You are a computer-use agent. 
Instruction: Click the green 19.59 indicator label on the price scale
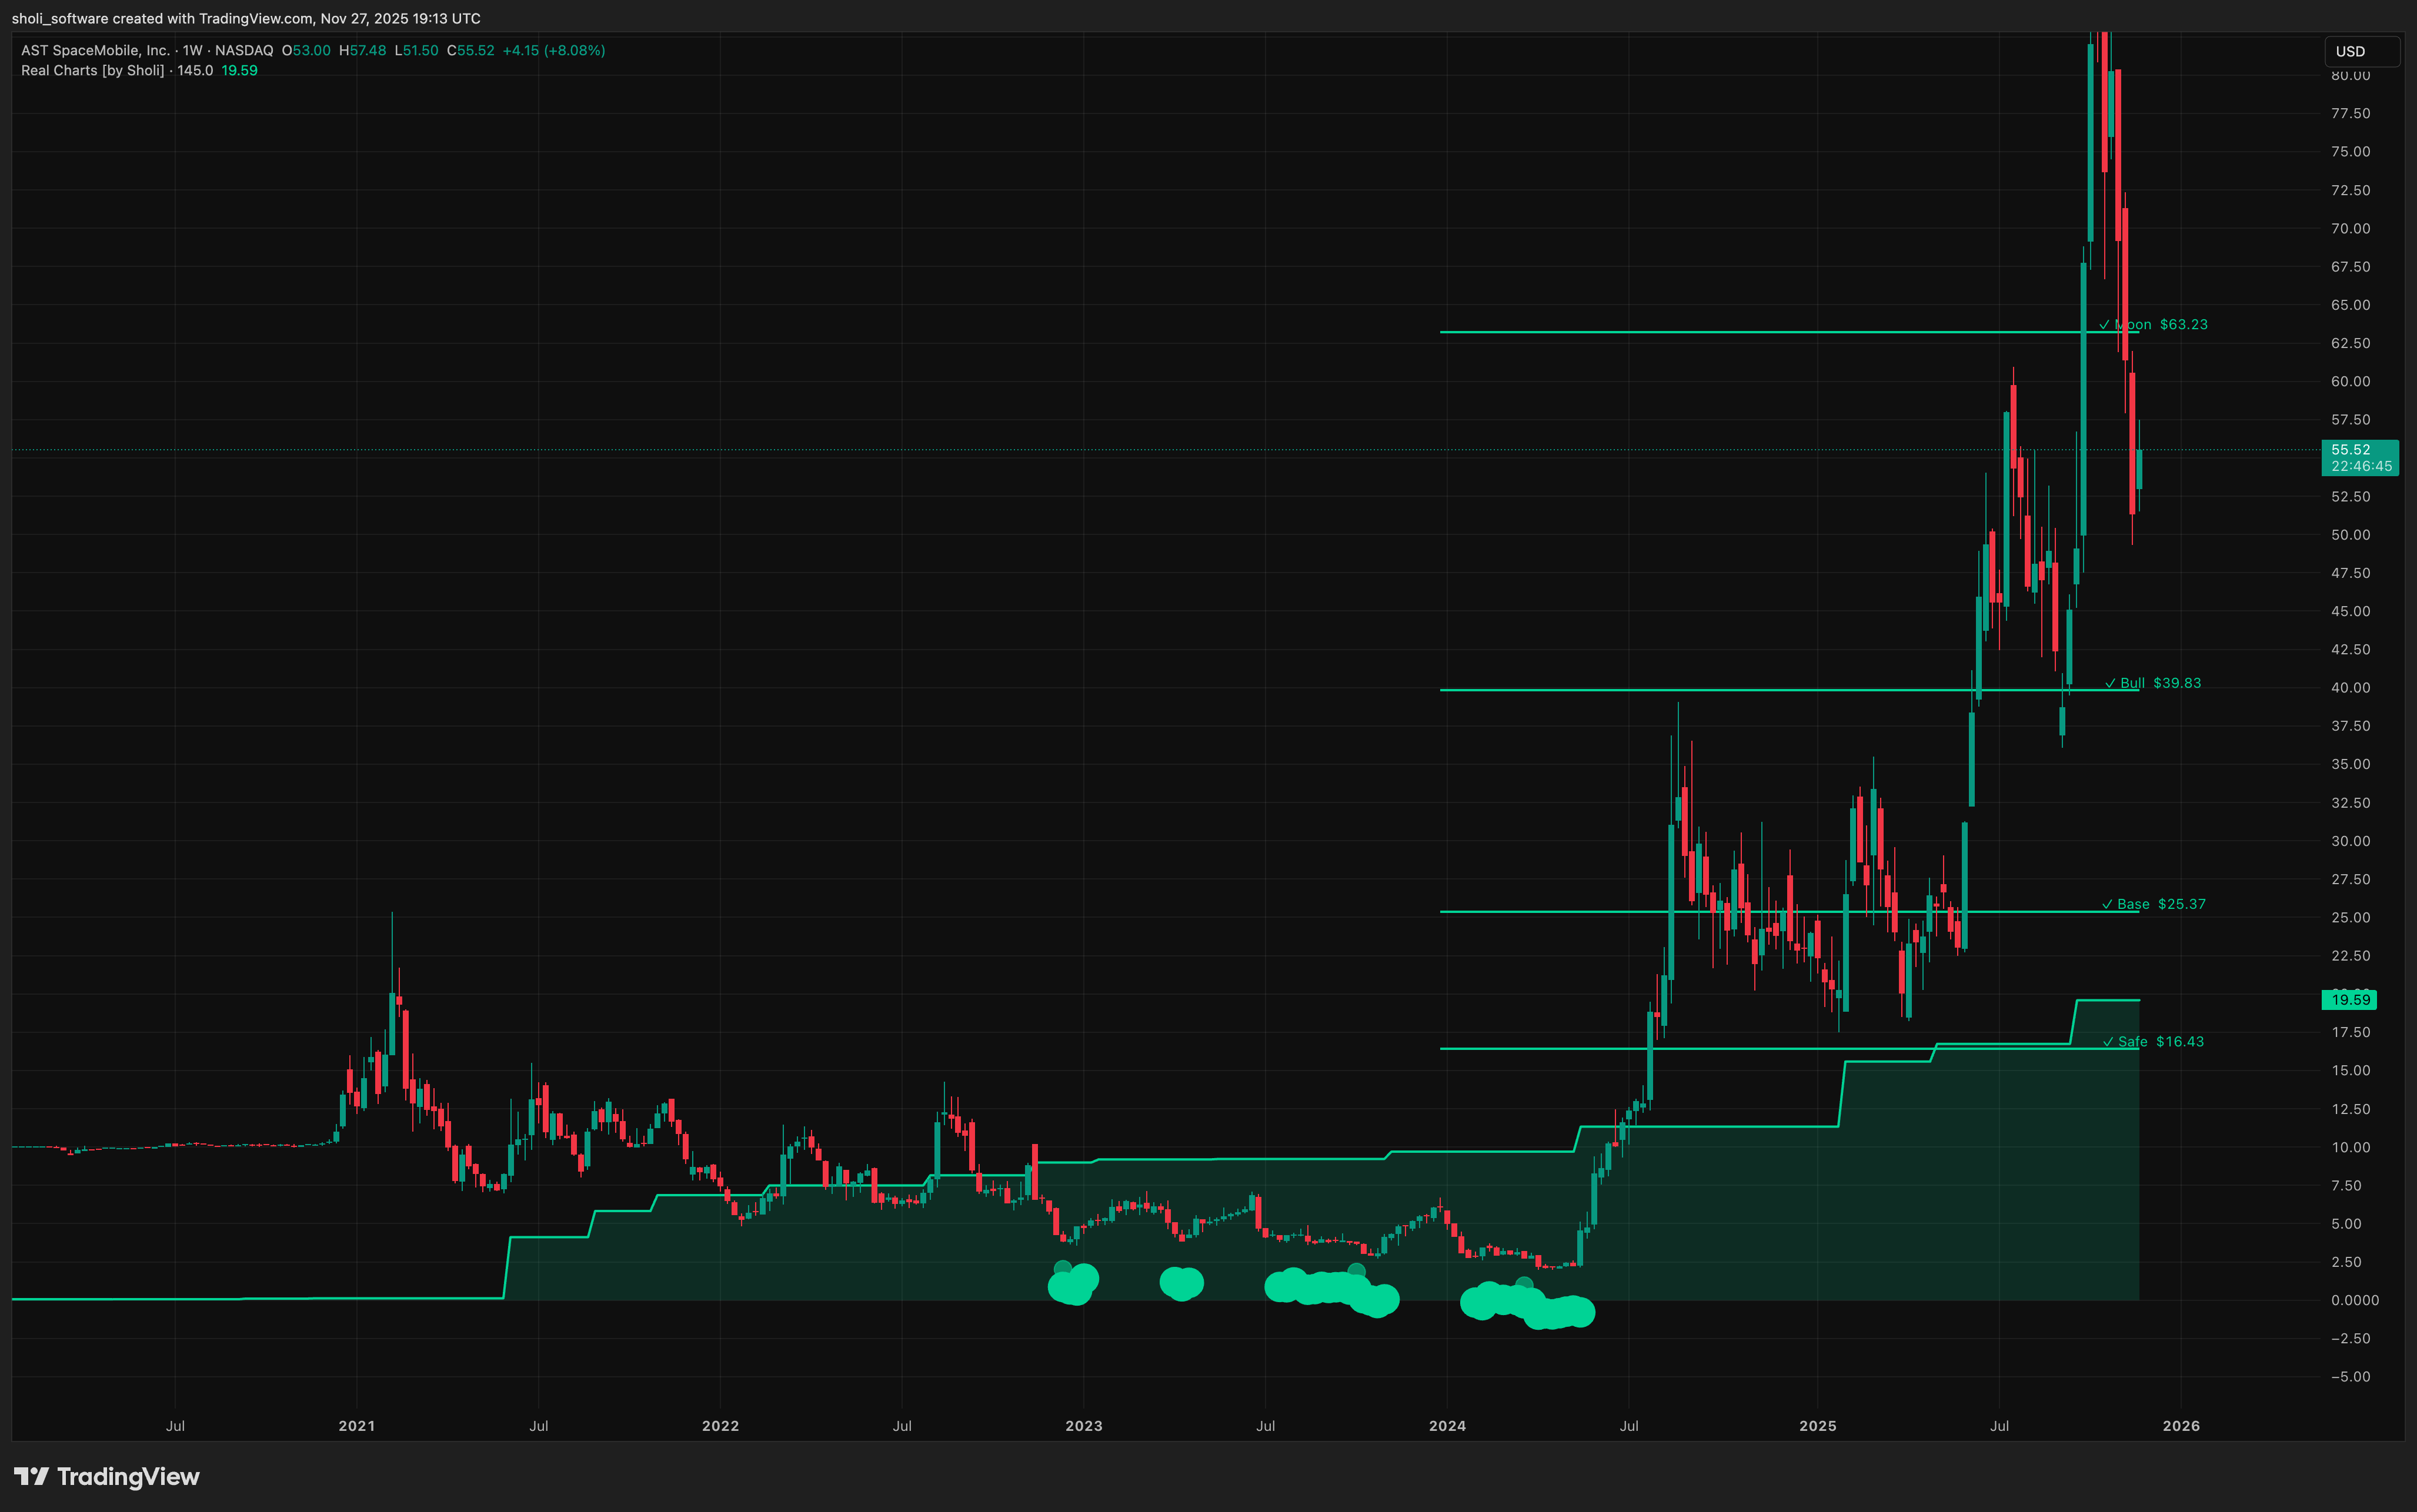[2351, 999]
